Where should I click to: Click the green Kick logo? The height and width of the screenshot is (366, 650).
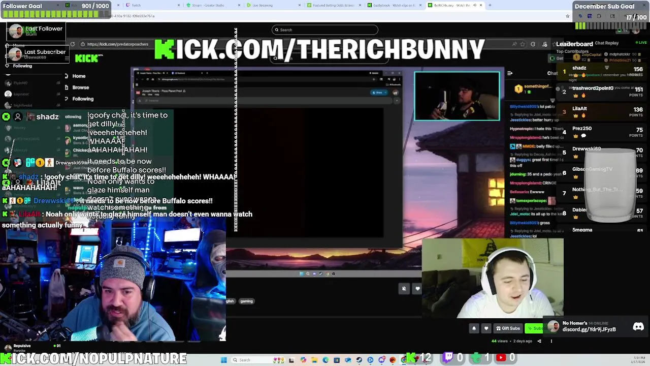87,58
